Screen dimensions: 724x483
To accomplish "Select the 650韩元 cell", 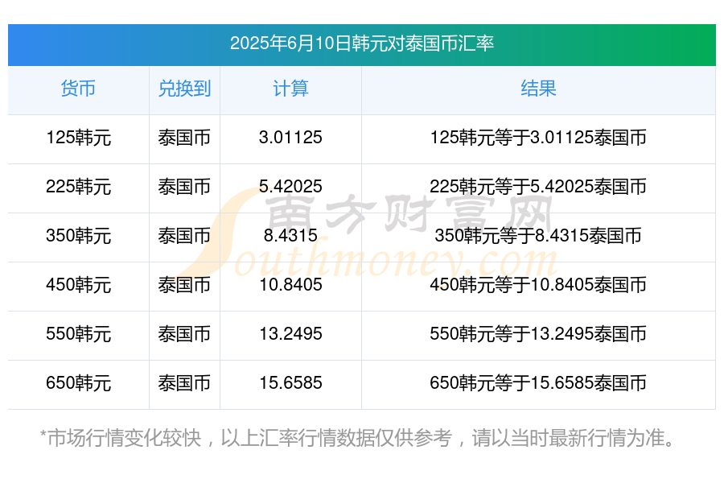I will click(x=79, y=383).
